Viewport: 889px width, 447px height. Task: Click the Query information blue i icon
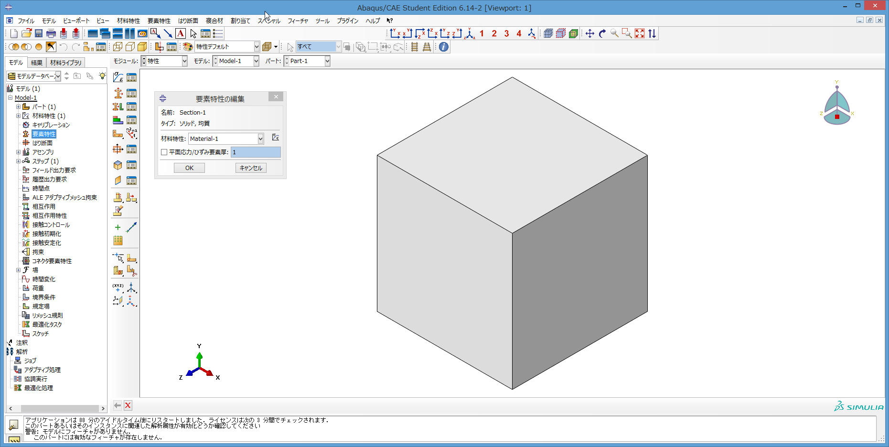coord(444,47)
